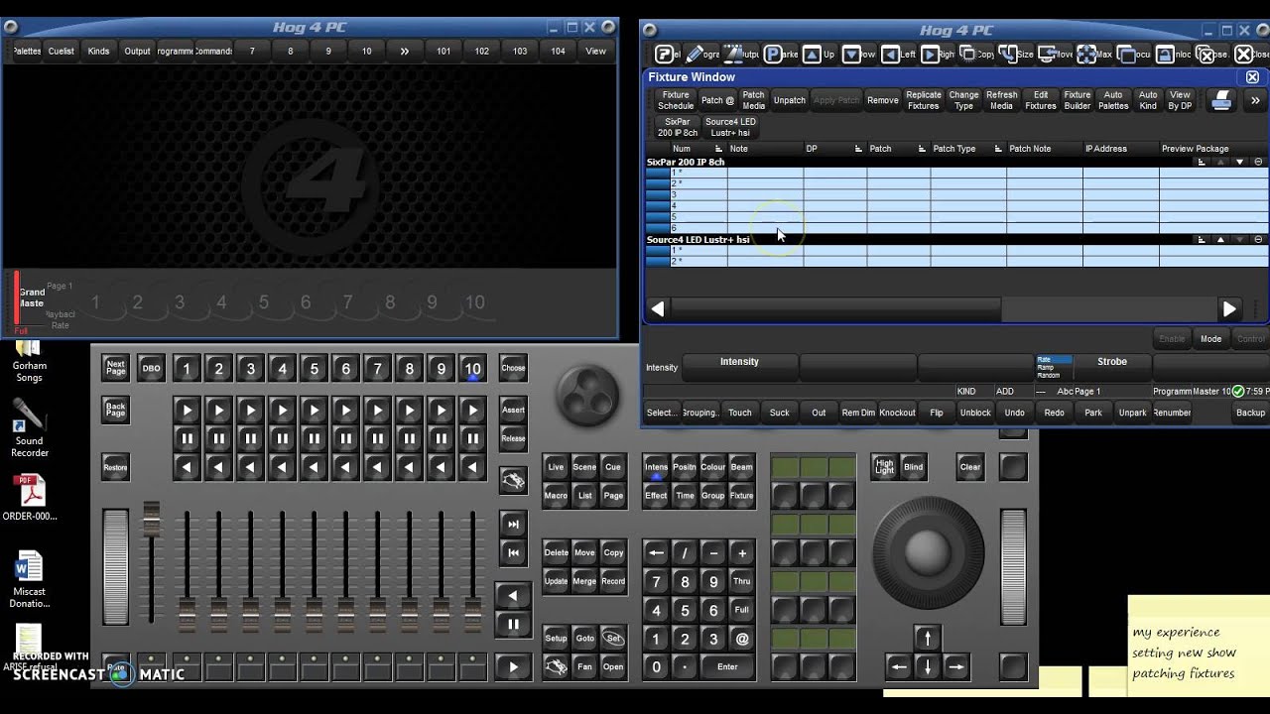
Task: Click the Programmer pencil icon in toolbar
Action: click(x=696, y=55)
